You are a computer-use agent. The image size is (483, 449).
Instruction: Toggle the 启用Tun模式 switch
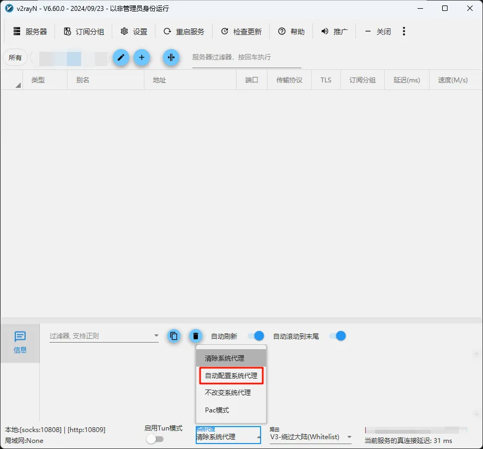155,439
